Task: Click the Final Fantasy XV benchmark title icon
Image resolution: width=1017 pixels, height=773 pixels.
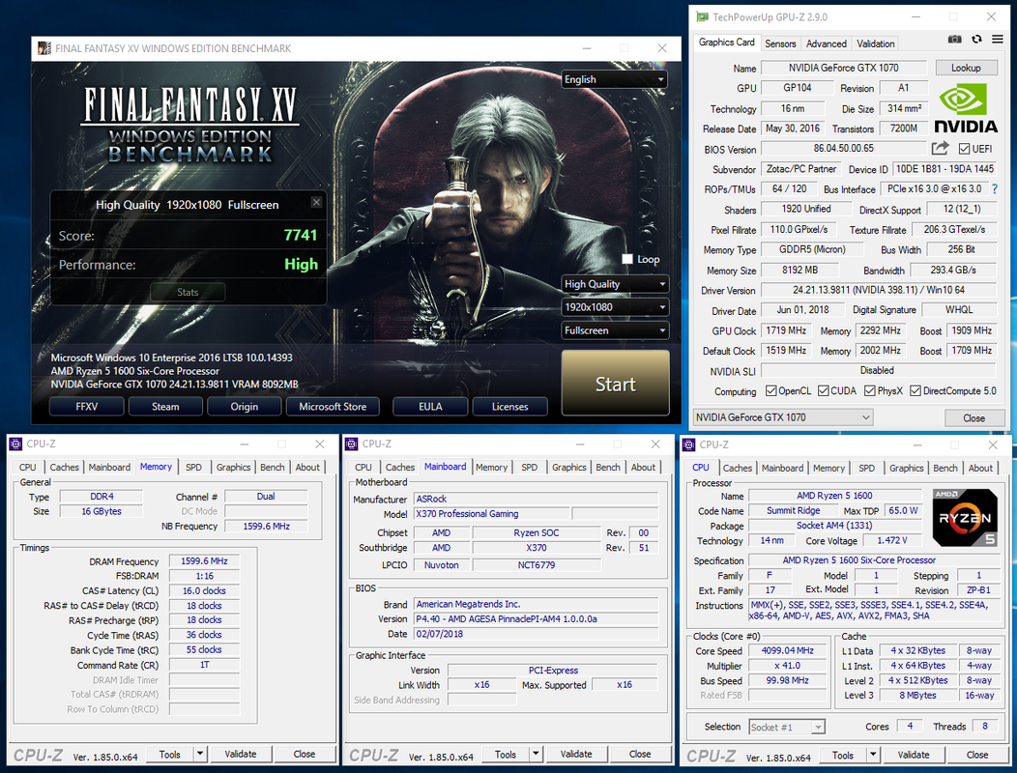Action: (44, 48)
